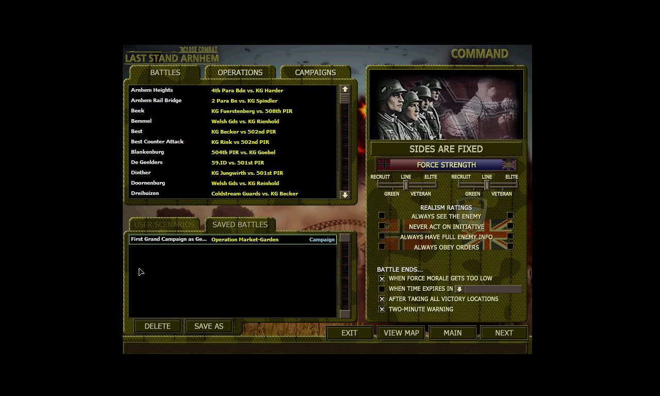Click the down arrow of the battles list scrollbar
Screen dimensions: 660x396
point(345,195)
